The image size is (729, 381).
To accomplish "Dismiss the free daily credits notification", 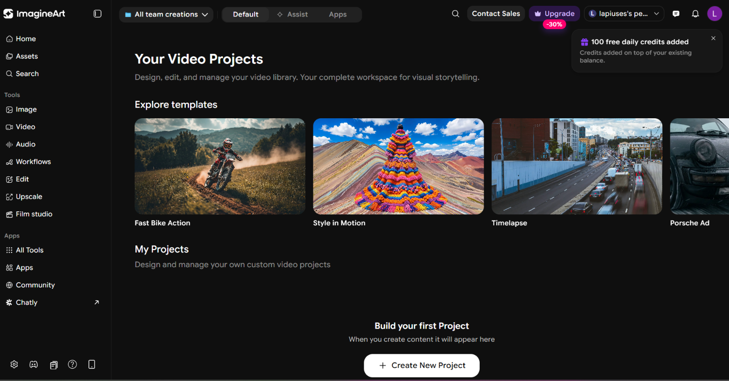I will [713, 38].
